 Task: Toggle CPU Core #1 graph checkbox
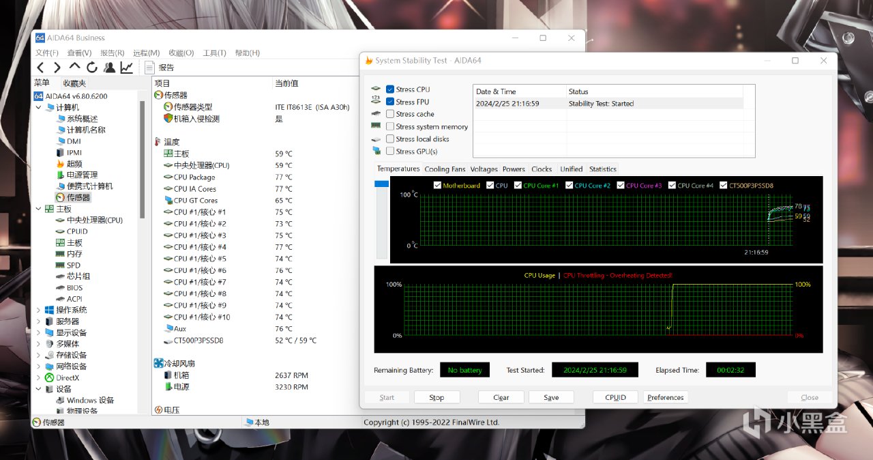click(x=518, y=185)
